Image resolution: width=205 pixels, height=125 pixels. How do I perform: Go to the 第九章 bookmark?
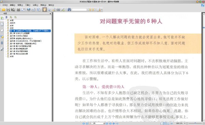[x=19, y=51]
